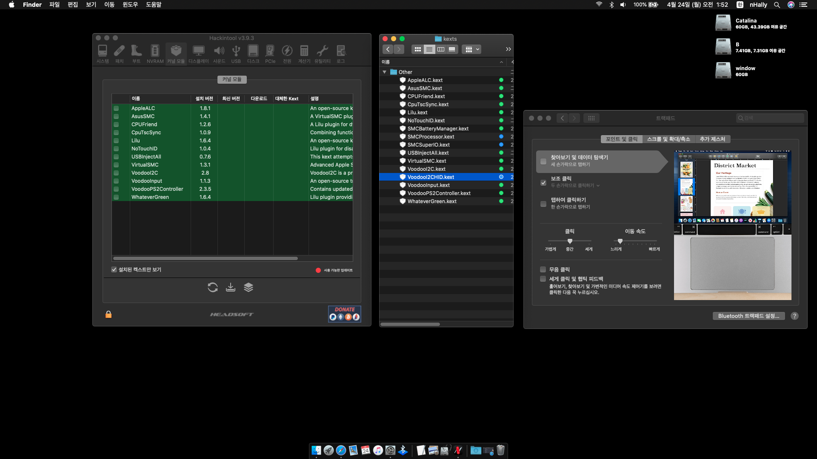Open the 전원 power icon in Hackintool

287,54
